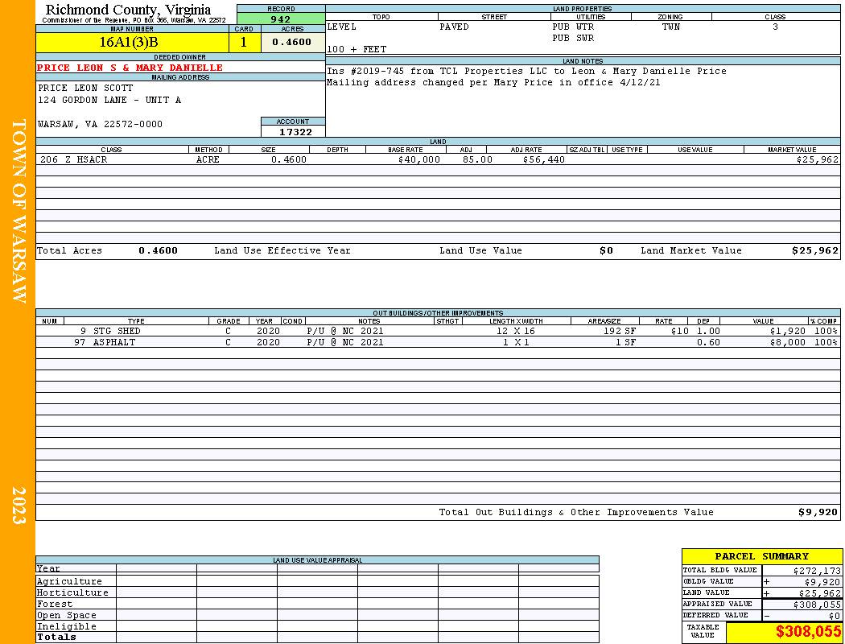Screen dimensions: 845x644
Task: Click ASPHALT depreciation 0.60
Action: coord(708,342)
